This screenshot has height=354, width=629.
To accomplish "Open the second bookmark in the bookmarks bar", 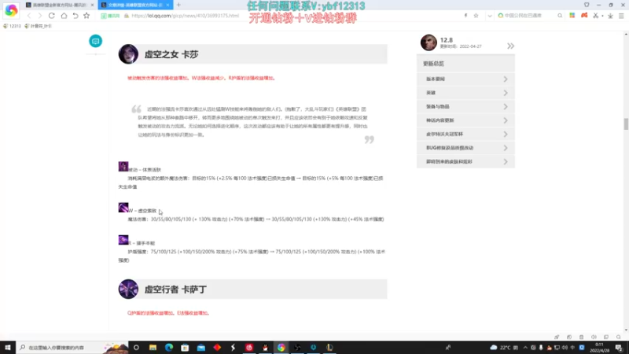I will (x=38, y=26).
